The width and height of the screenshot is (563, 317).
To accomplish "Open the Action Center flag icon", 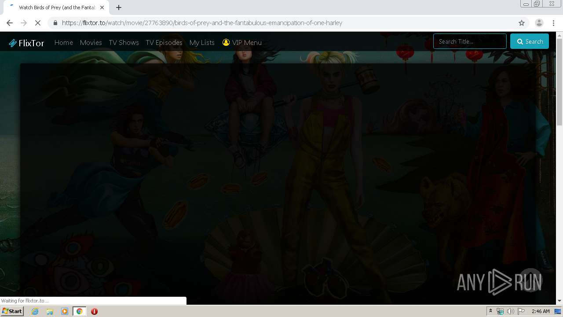I will coord(521,311).
